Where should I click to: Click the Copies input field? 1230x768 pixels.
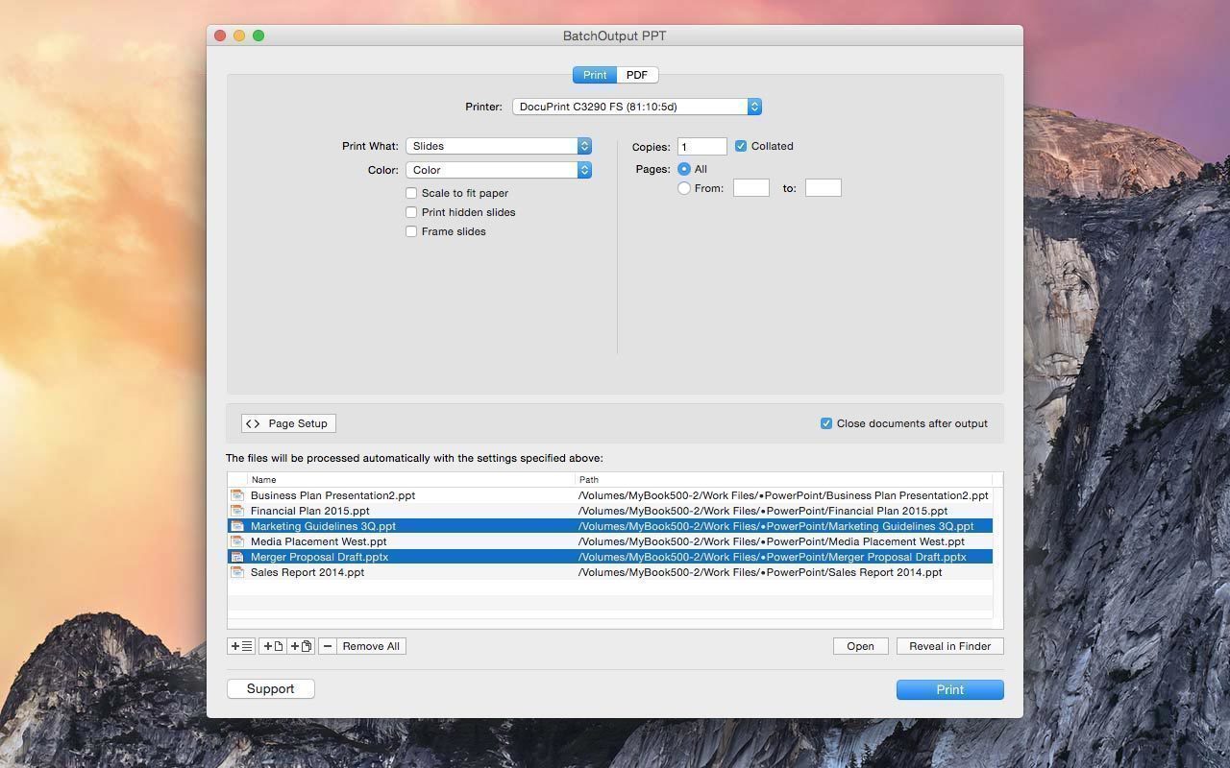pyautogui.click(x=702, y=146)
